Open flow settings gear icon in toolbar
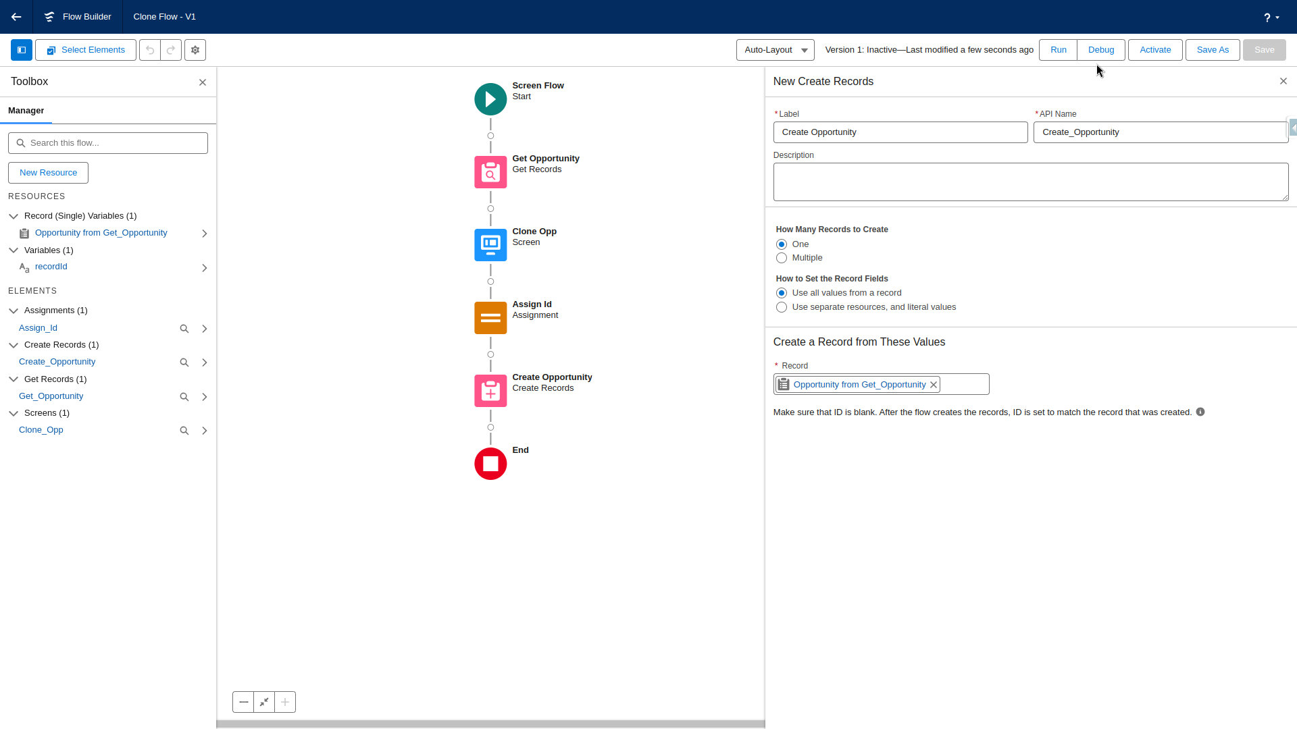The image size is (1297, 729). tap(195, 50)
